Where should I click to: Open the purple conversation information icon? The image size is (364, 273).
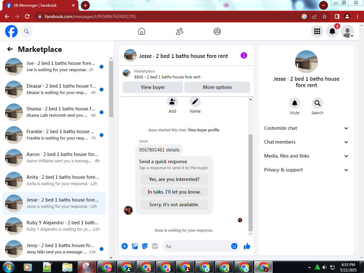tap(244, 55)
